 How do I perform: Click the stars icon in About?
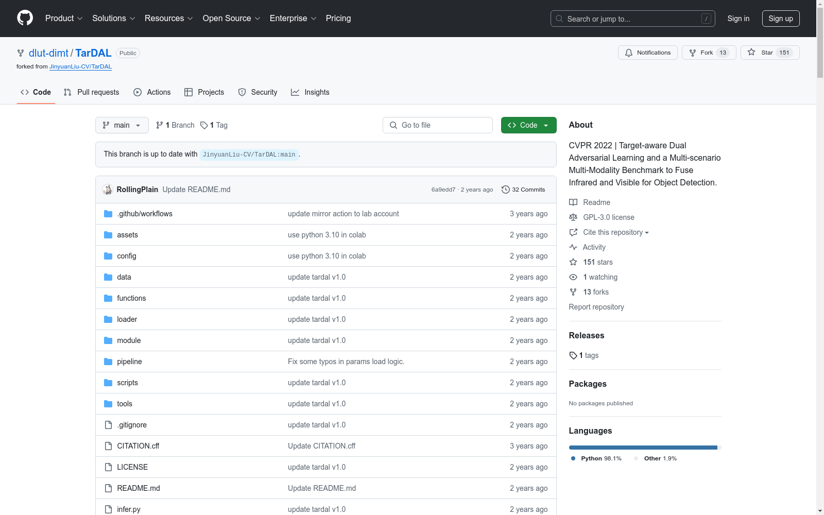coord(573,262)
